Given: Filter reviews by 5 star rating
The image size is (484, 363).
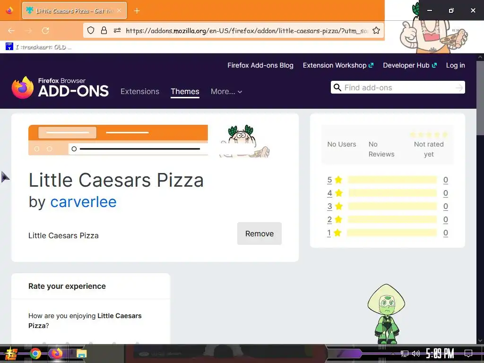Looking at the screenshot, I should click(x=335, y=180).
